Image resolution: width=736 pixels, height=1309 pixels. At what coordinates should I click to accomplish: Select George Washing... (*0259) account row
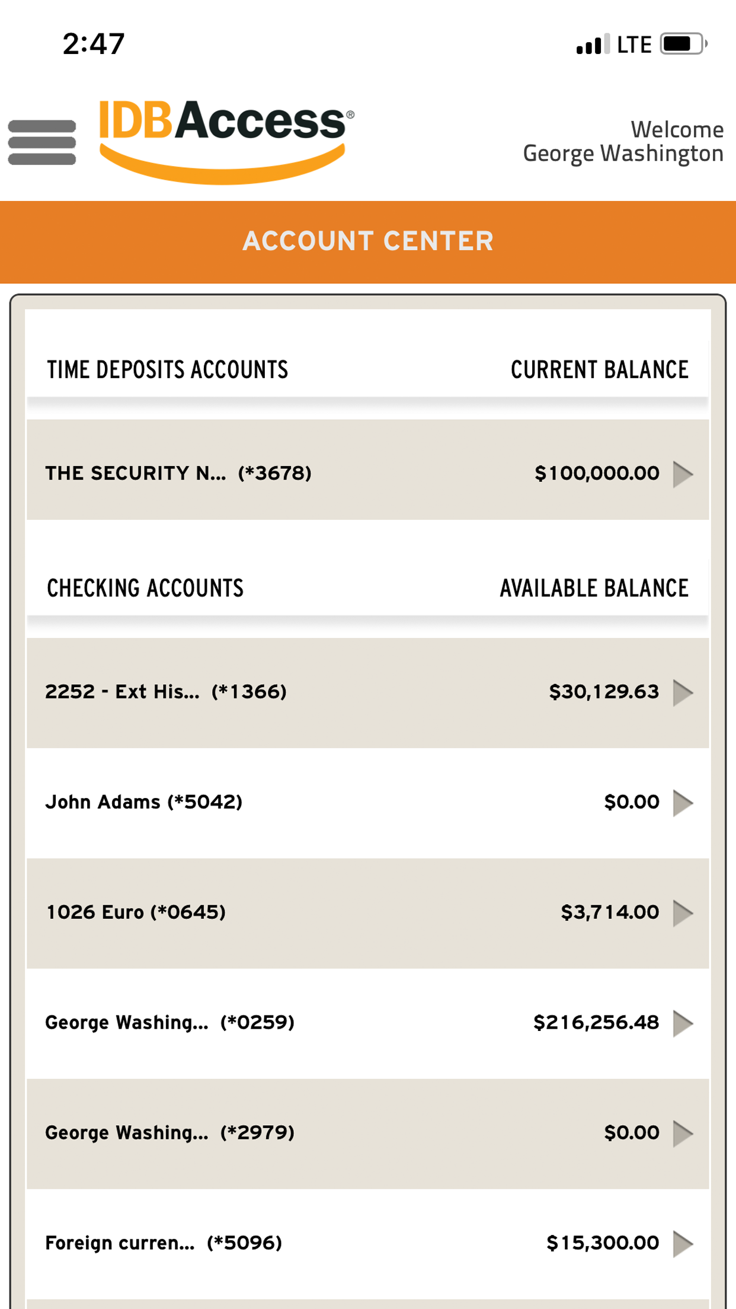[x=170, y=1023]
